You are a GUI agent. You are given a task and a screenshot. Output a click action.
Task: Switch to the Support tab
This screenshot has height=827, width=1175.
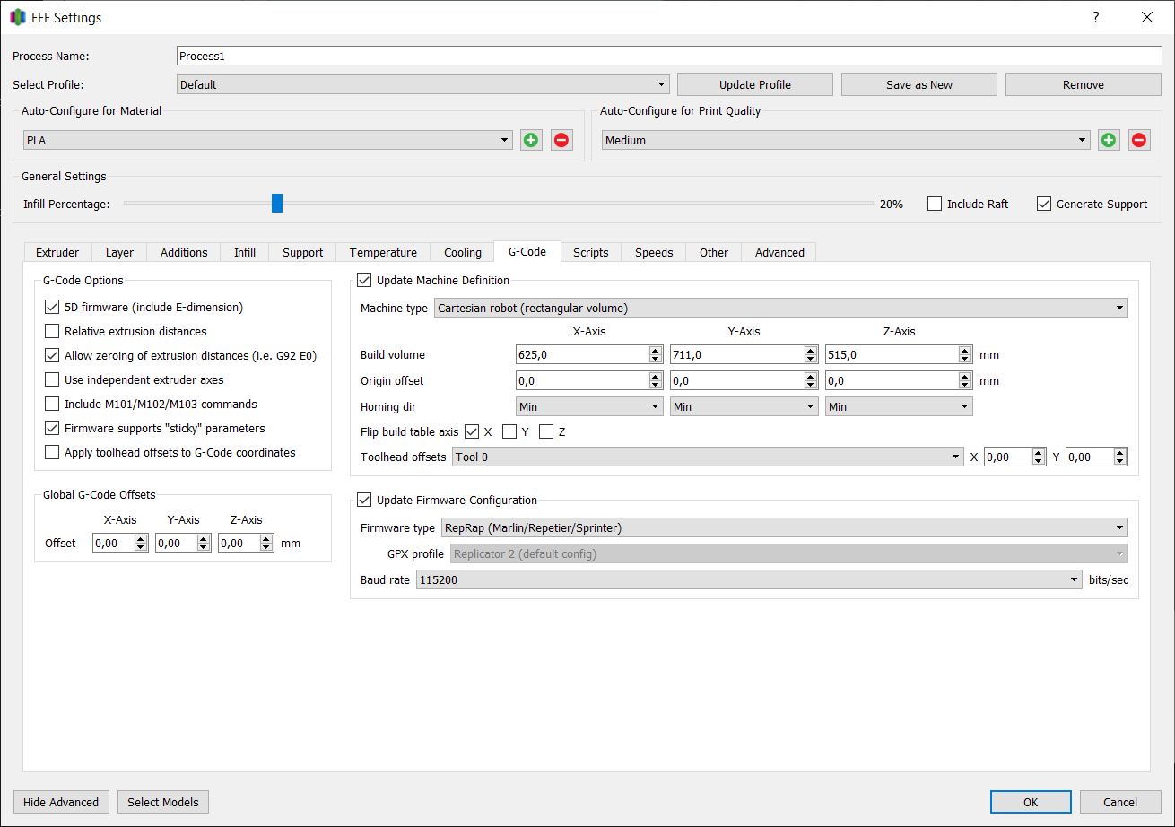point(302,252)
